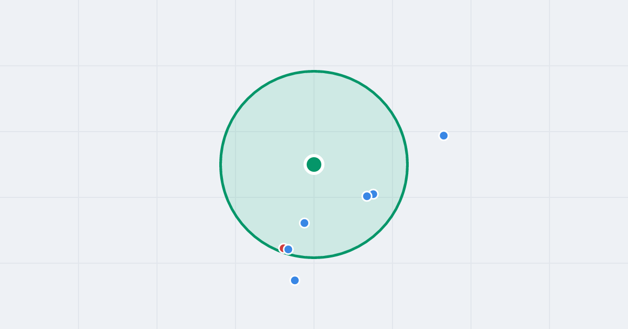
Task: Click the empty map between the circle's bottom and the lowest marker
Action: click(x=302, y=267)
